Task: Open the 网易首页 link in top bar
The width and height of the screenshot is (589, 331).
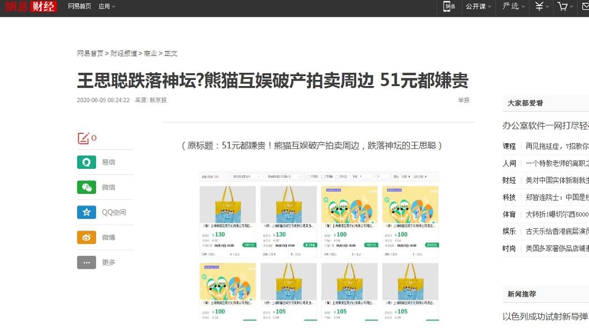Action: click(79, 6)
